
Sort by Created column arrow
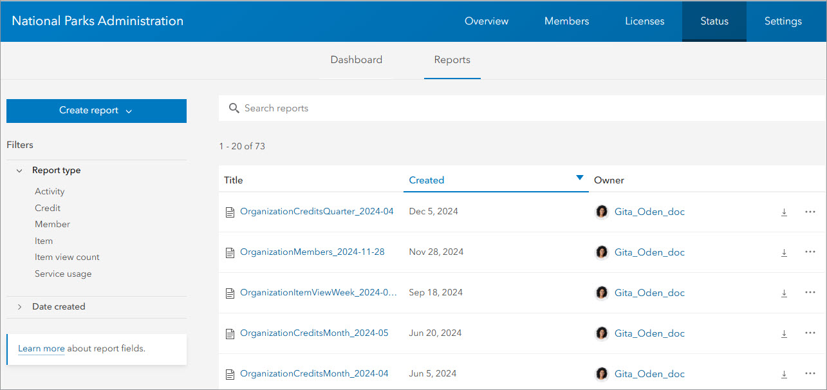[x=579, y=178]
